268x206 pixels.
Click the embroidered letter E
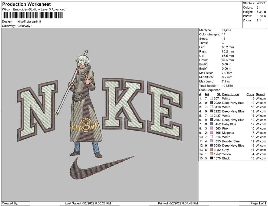click(165, 111)
